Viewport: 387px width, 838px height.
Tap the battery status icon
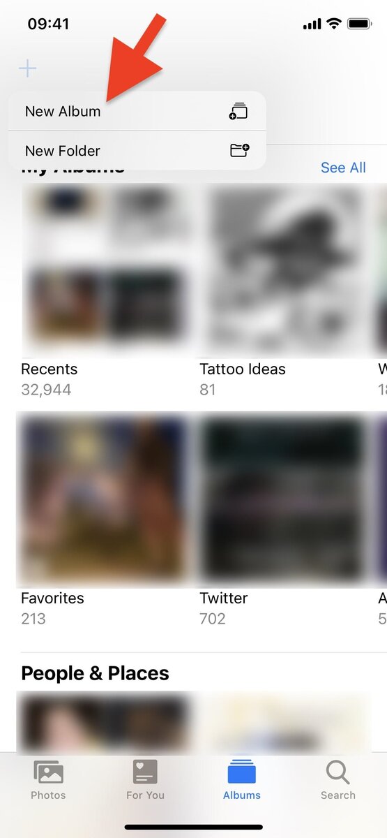coord(360,24)
